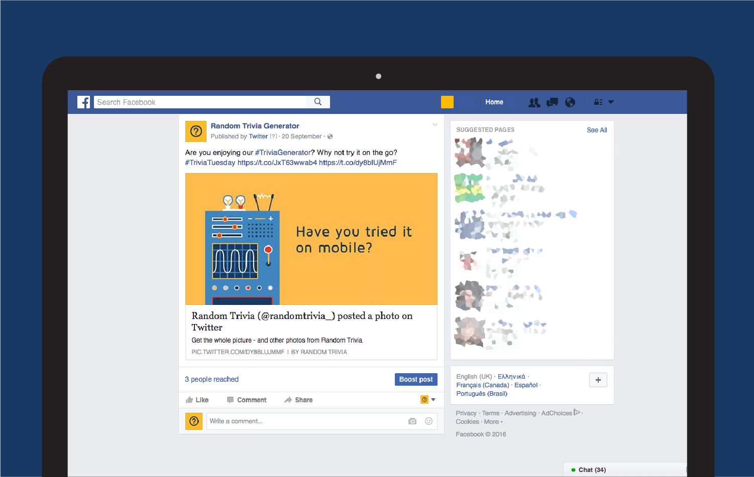Expand post options chevron
The height and width of the screenshot is (477, 754).
[435, 125]
